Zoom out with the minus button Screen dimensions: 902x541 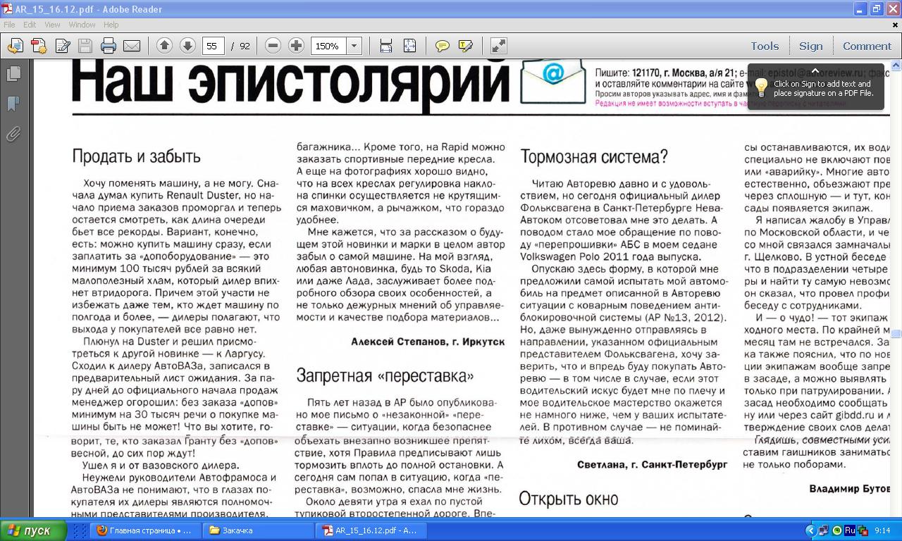click(x=273, y=46)
